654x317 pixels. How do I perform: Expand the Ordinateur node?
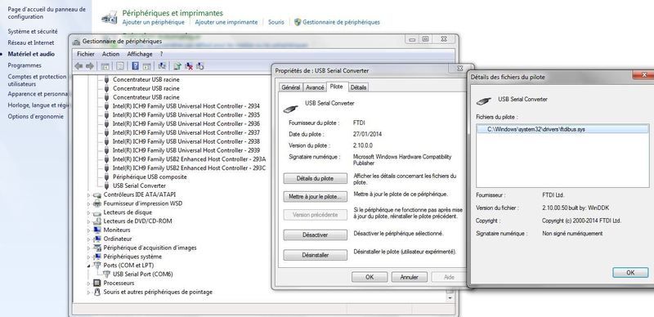88,239
